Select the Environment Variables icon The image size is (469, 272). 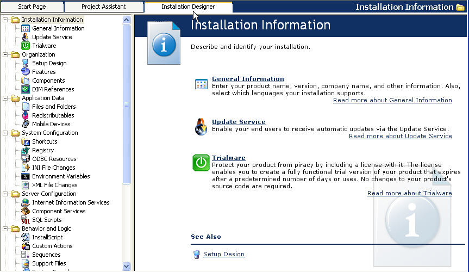pyautogui.click(x=26, y=176)
